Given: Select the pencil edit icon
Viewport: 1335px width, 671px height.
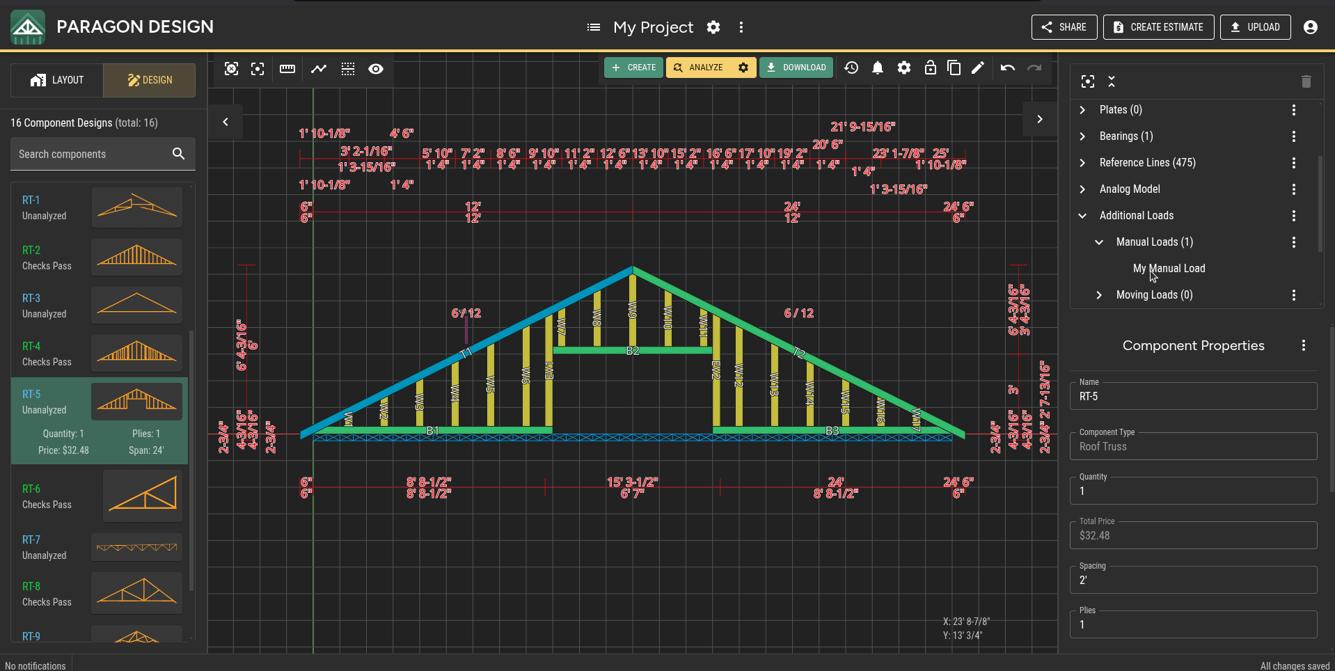Looking at the screenshot, I should [x=978, y=68].
